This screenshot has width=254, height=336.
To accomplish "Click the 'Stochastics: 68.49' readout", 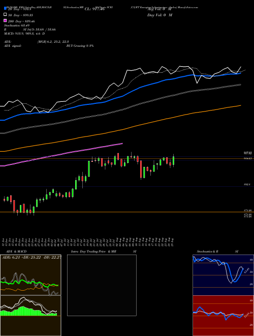I will (x=17, y=25).
